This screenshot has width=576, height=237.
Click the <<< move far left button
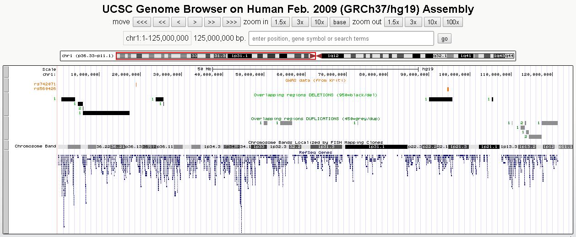(141, 22)
